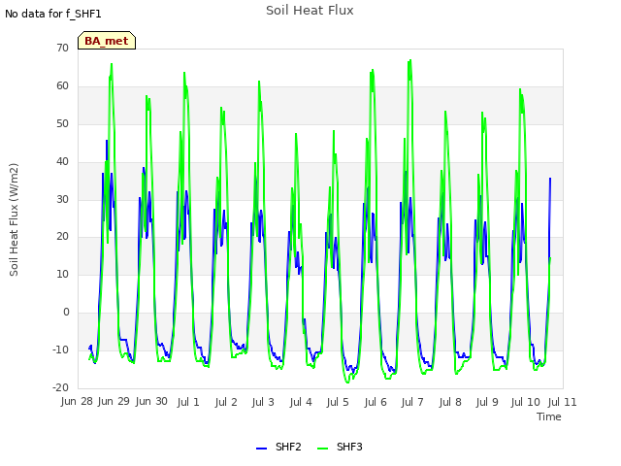
Task: Click the '0' y-axis tick label
Action: click(x=66, y=313)
